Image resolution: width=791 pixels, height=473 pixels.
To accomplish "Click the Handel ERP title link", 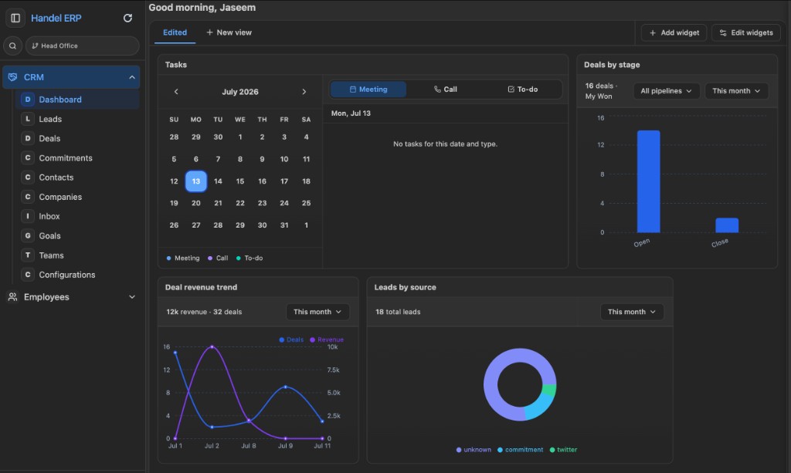I will (x=56, y=19).
